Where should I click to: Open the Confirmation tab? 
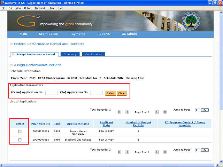point(93,54)
